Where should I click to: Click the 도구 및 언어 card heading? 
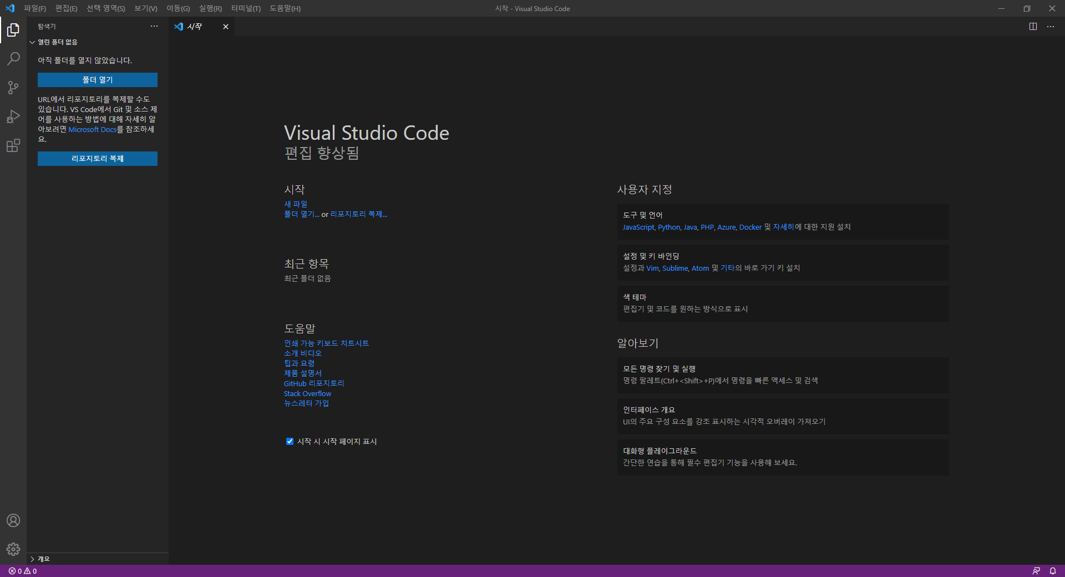(642, 215)
